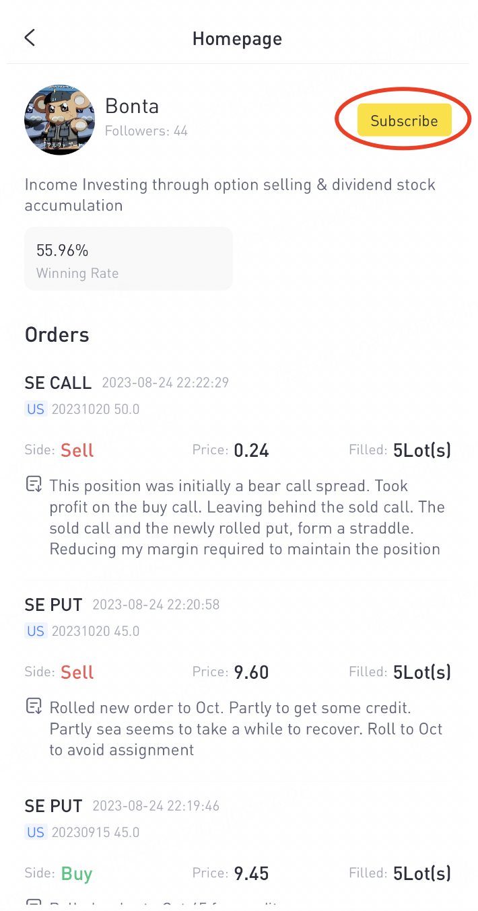Tap the 'Rolled new order to Oct' note
478x911 pixels.
click(246, 729)
